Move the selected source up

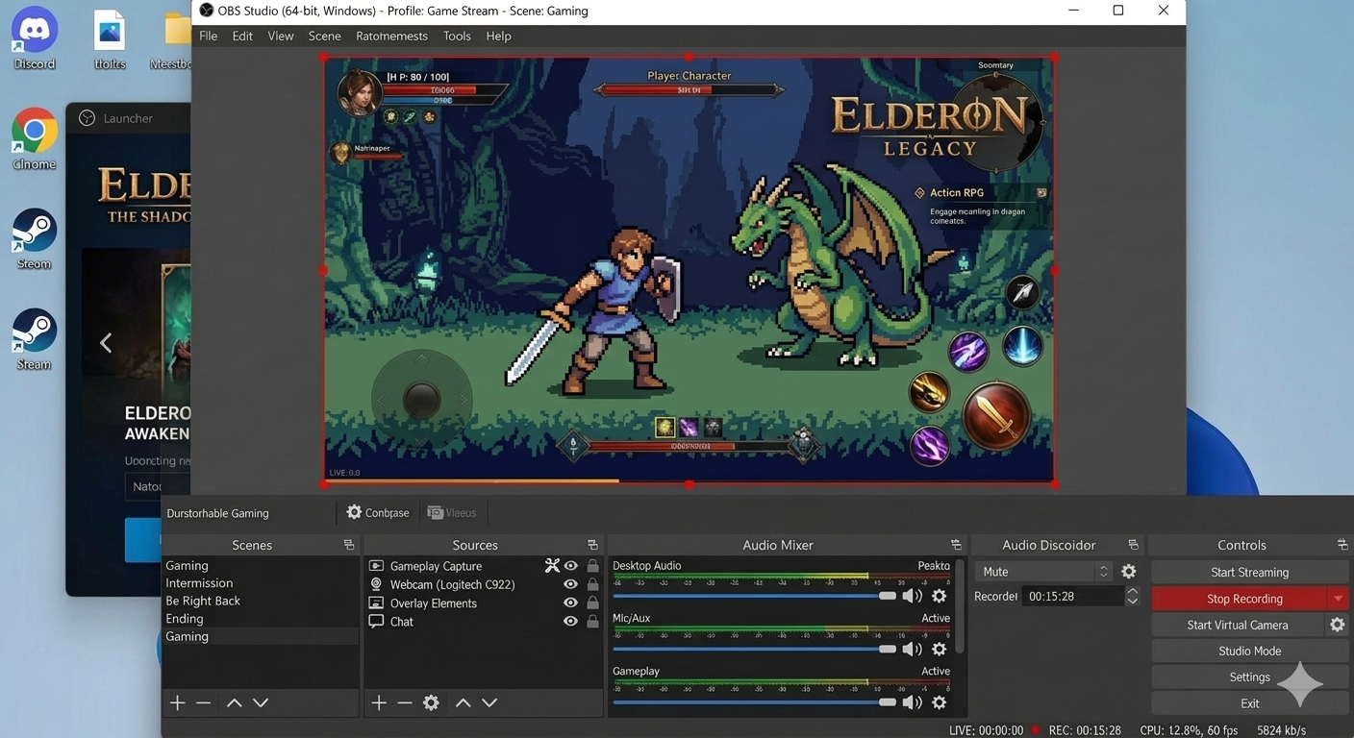pos(463,703)
